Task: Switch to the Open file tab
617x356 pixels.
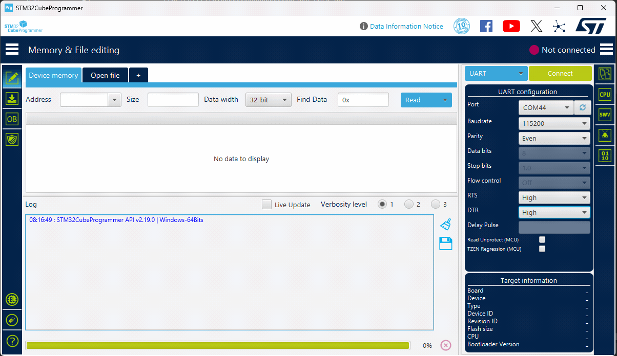Action: pyautogui.click(x=105, y=75)
